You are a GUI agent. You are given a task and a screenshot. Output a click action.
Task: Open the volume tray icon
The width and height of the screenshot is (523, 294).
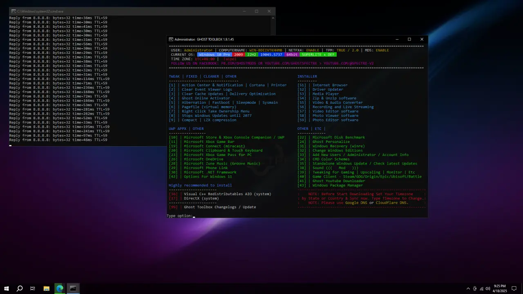click(x=488, y=288)
